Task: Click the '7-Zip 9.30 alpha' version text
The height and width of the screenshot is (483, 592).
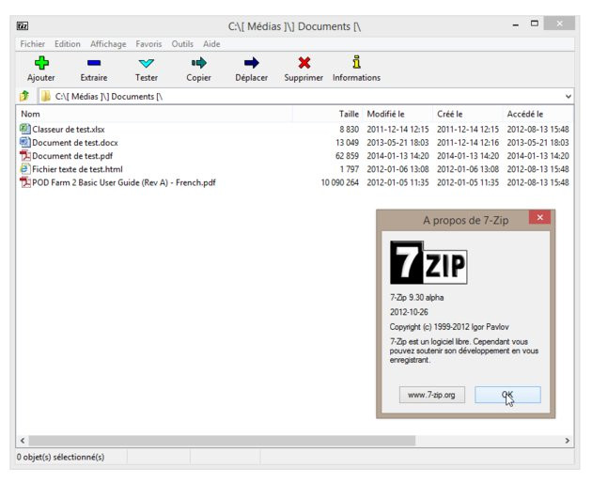Action: tap(417, 297)
